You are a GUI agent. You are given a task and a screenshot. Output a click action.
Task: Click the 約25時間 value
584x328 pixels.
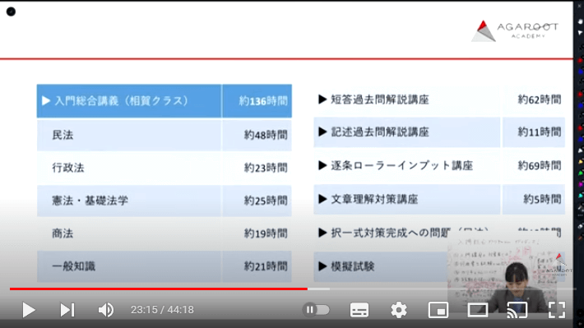266,201
